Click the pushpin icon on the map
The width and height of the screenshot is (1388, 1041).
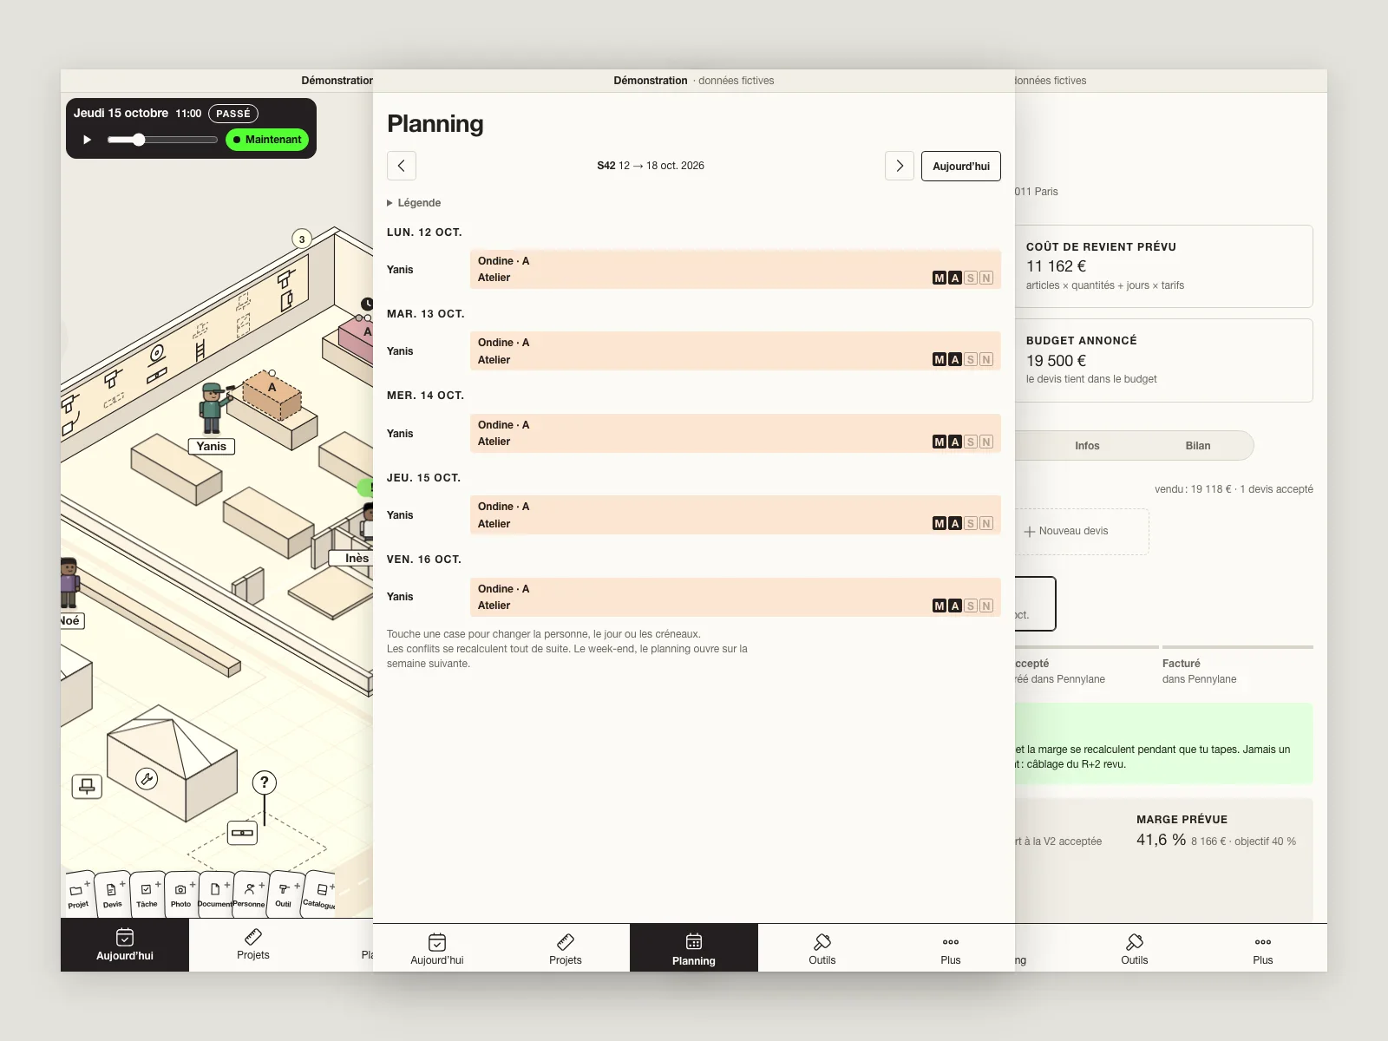tap(87, 787)
